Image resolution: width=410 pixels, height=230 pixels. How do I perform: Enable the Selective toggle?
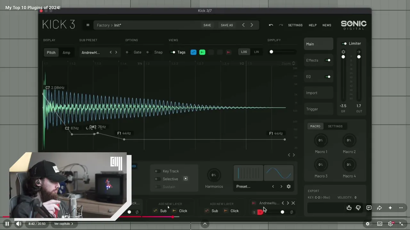pos(157,179)
